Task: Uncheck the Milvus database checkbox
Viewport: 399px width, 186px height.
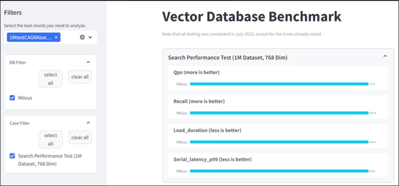Action: tap(12, 98)
